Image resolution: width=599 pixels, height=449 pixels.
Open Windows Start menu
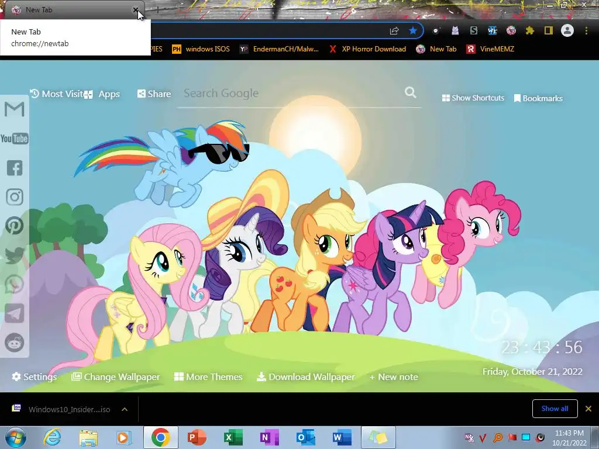pos(15,437)
